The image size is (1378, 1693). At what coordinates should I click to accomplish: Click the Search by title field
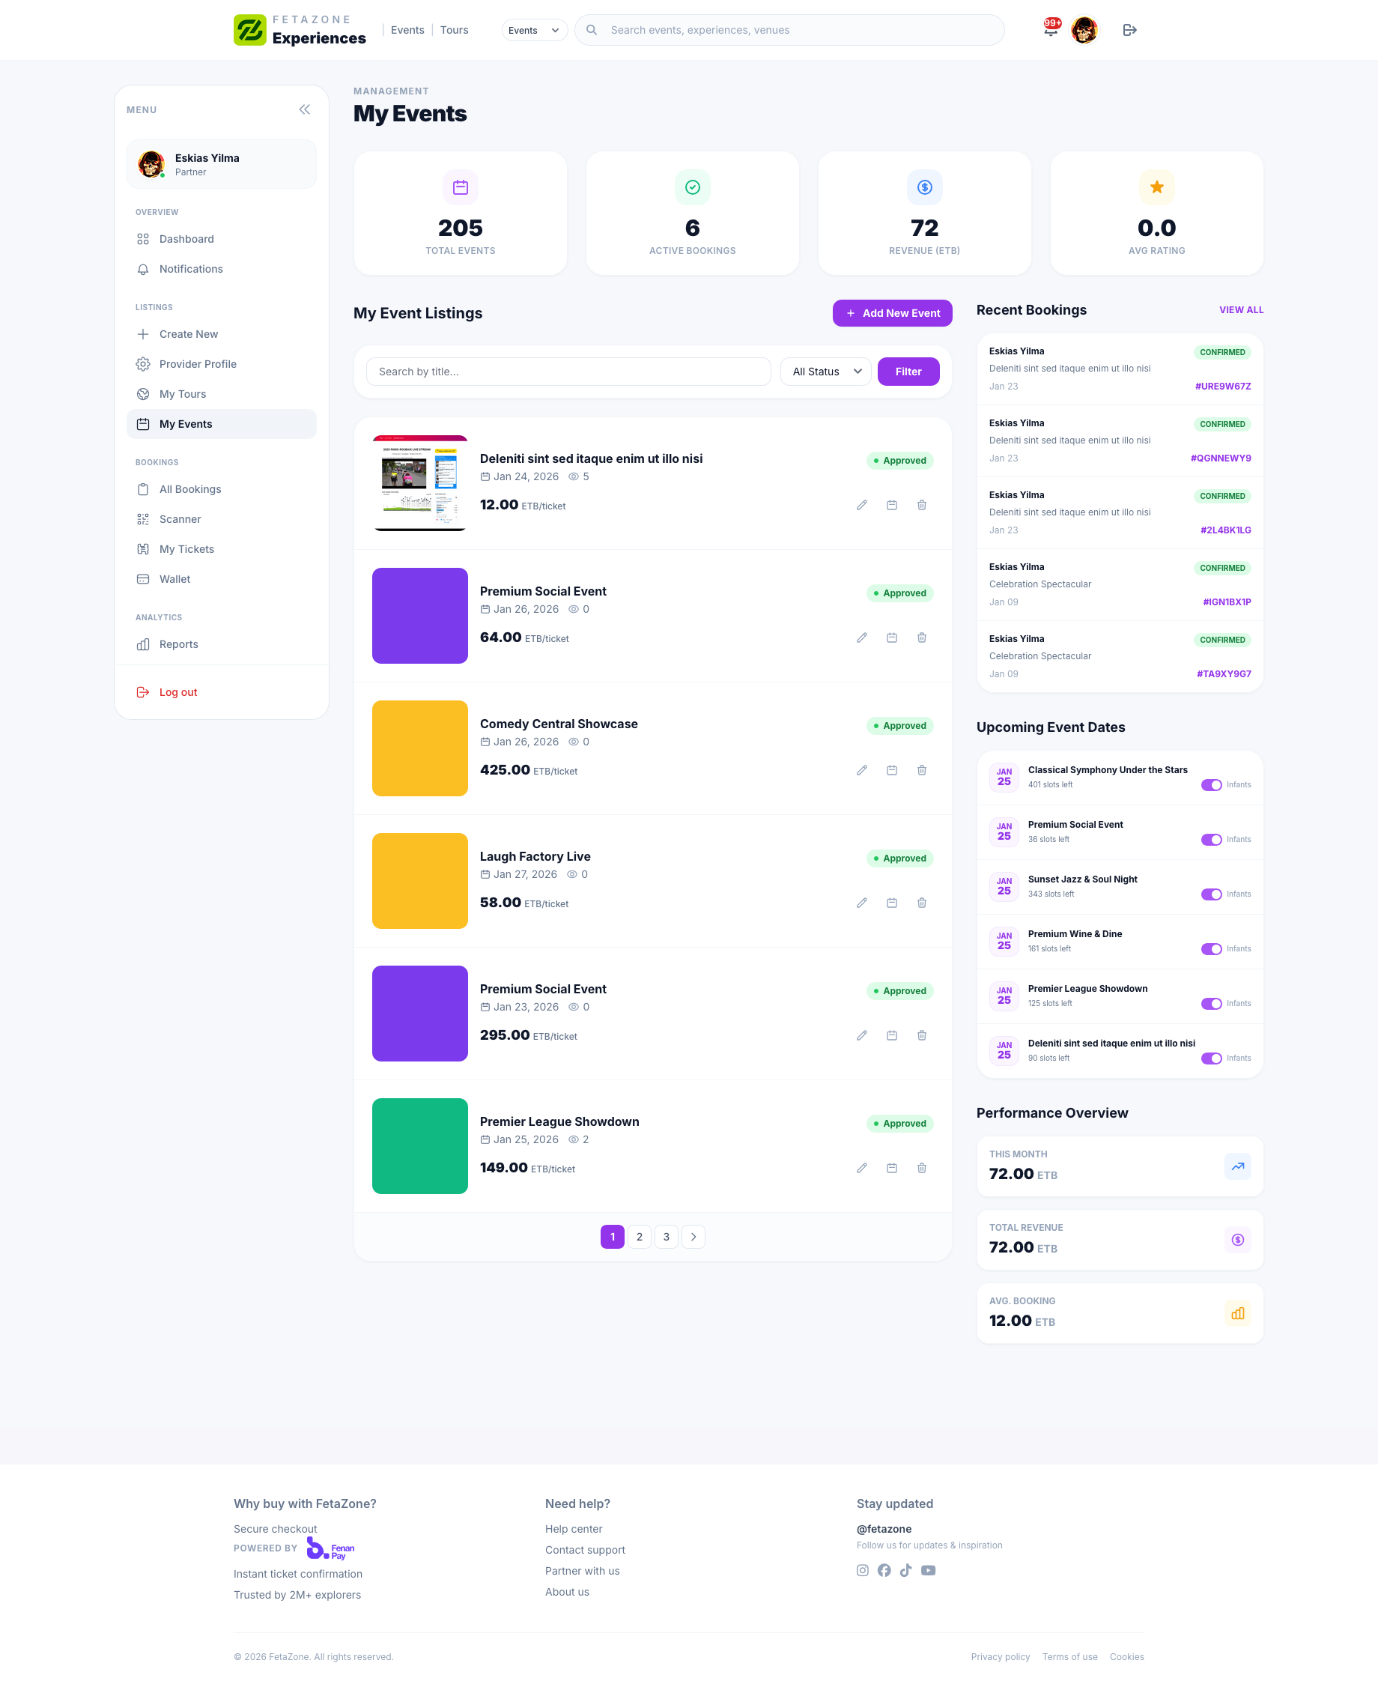point(568,372)
